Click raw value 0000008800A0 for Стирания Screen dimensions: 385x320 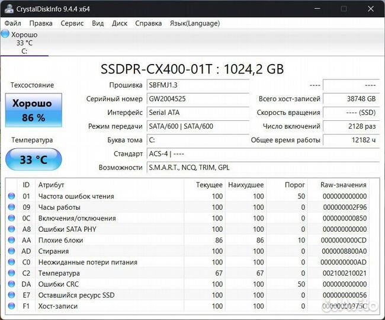tap(344, 251)
